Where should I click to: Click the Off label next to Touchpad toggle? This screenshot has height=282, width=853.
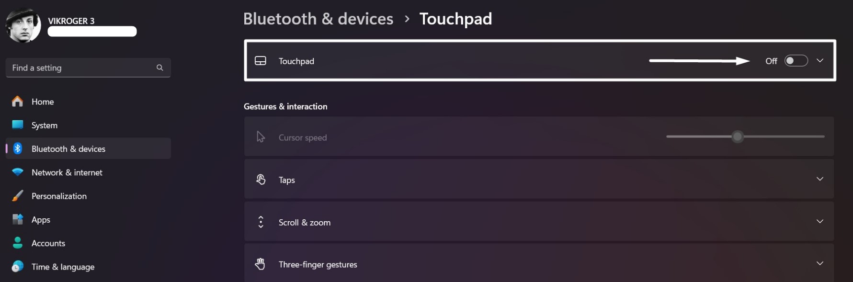pos(772,61)
